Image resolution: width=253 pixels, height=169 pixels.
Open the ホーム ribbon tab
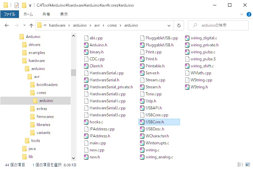tap(28, 14)
